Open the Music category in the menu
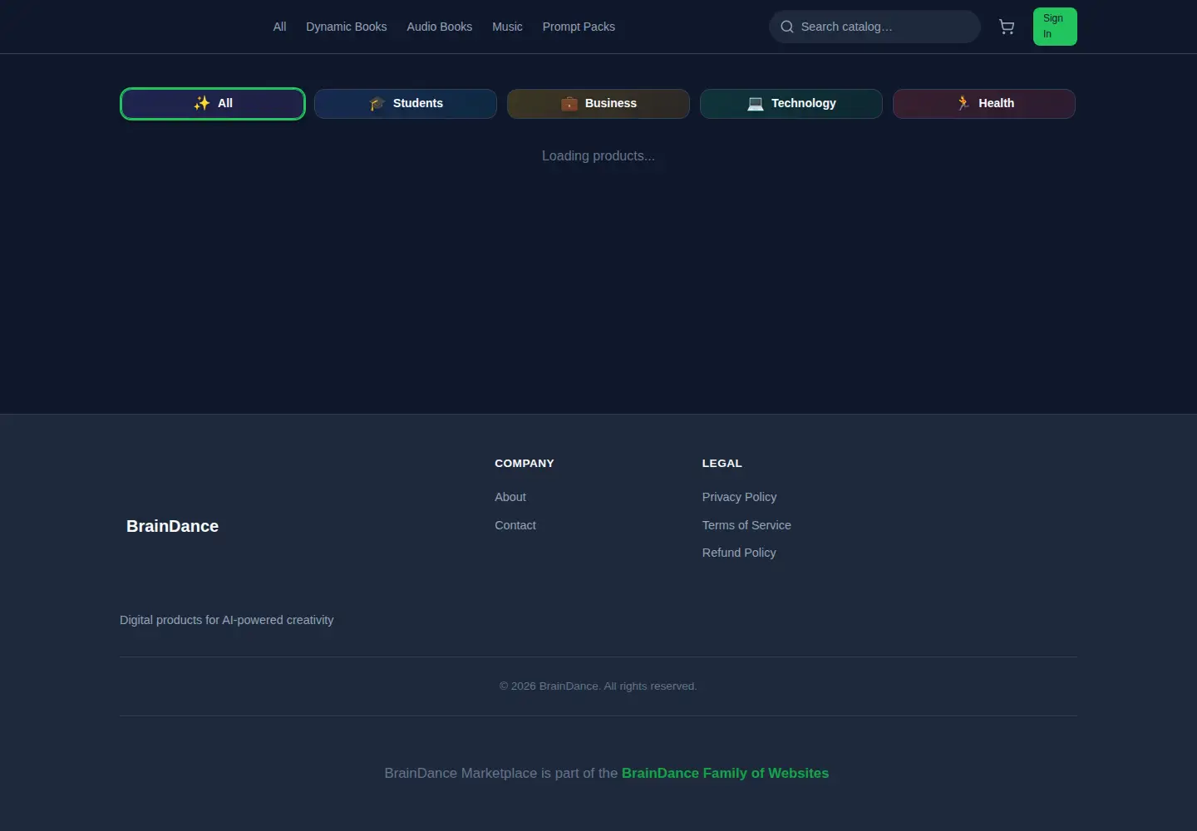The width and height of the screenshot is (1197, 831). pyautogui.click(x=507, y=27)
